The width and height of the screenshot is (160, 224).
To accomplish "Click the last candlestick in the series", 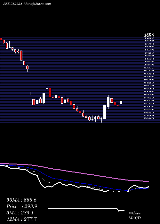I will coord(121,103).
